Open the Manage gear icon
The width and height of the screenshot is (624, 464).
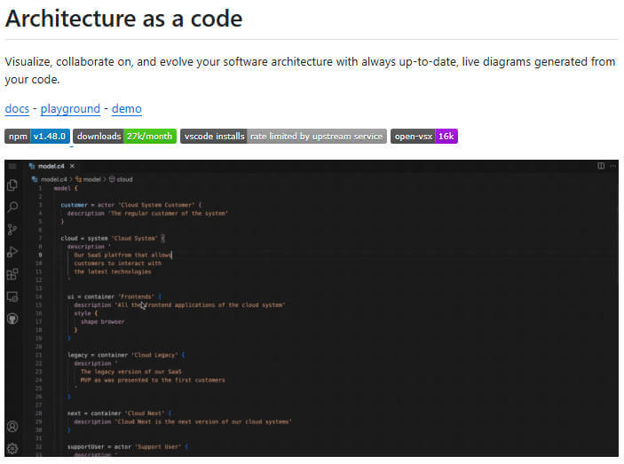12,449
